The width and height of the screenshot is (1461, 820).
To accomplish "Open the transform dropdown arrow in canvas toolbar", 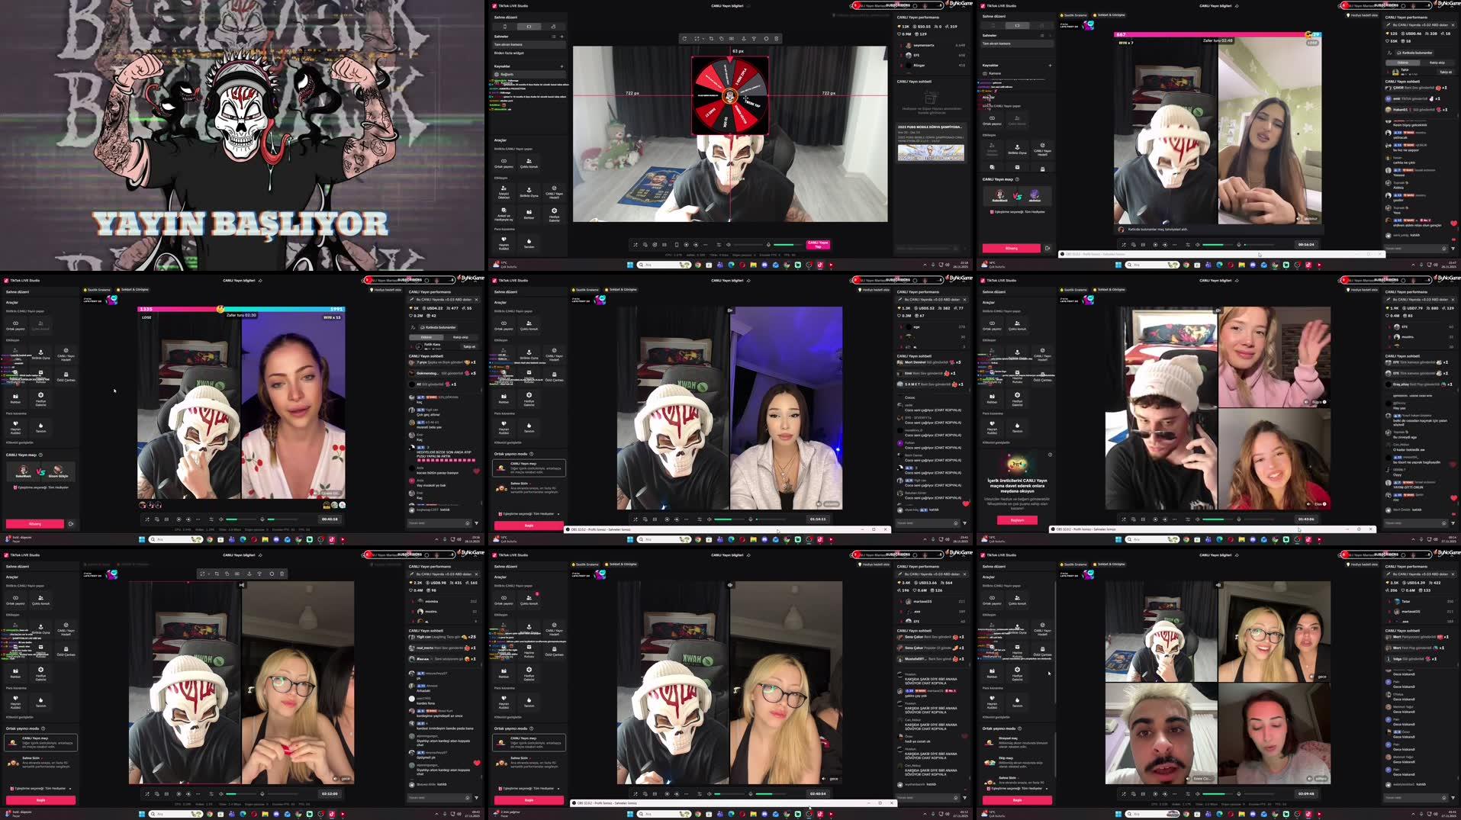I will tap(703, 39).
